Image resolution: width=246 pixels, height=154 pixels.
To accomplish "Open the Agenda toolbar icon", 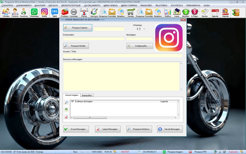I will pos(215,12).
